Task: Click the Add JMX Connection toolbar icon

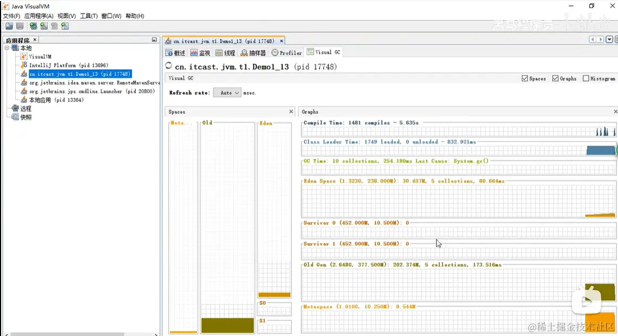Action: tap(44, 26)
